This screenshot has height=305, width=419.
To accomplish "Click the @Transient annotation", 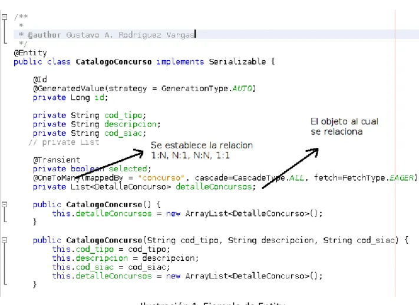I will point(57,160).
